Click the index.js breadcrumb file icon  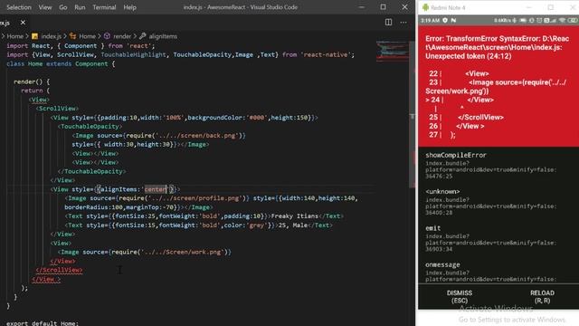[34, 36]
